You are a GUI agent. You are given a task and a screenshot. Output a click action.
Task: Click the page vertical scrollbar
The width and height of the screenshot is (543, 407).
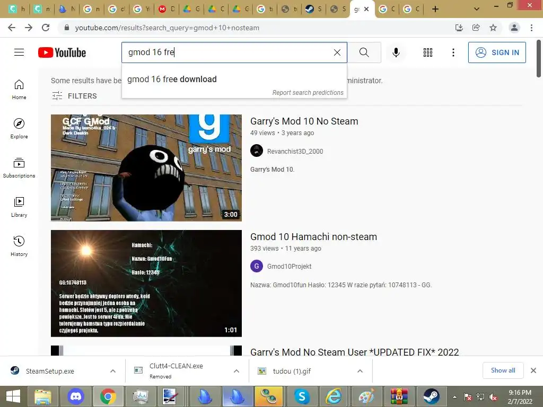539,59
